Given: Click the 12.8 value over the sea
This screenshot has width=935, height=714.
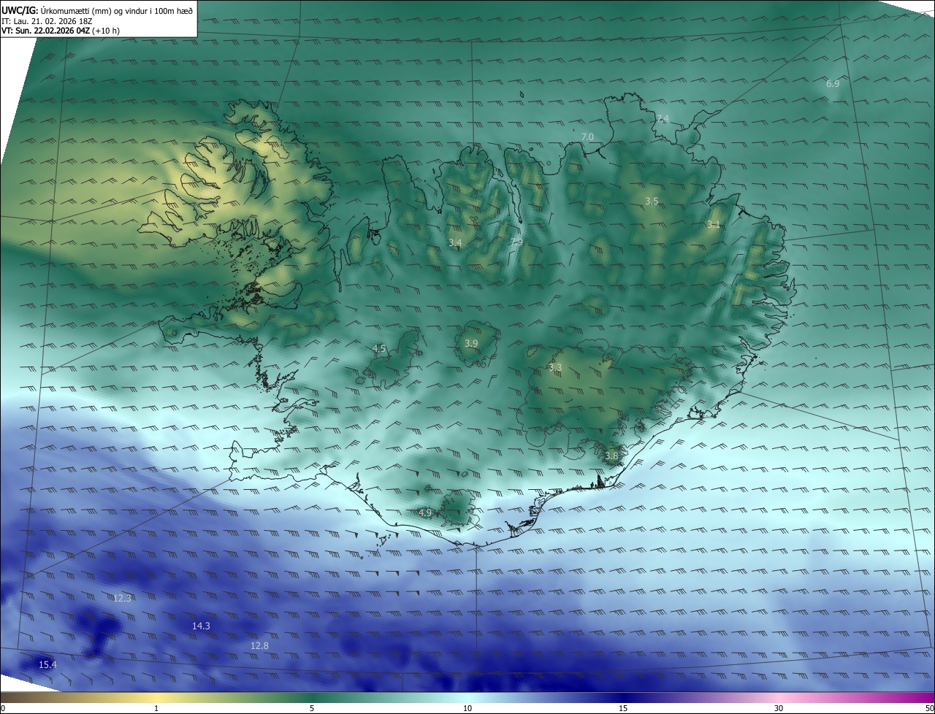Looking at the screenshot, I should [259, 645].
